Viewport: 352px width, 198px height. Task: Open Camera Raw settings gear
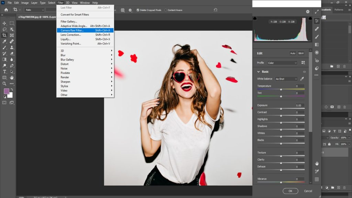308,12
